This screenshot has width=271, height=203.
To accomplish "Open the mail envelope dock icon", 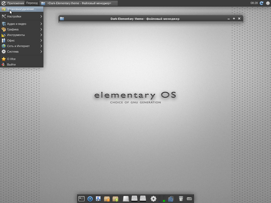I will click(x=189, y=199).
